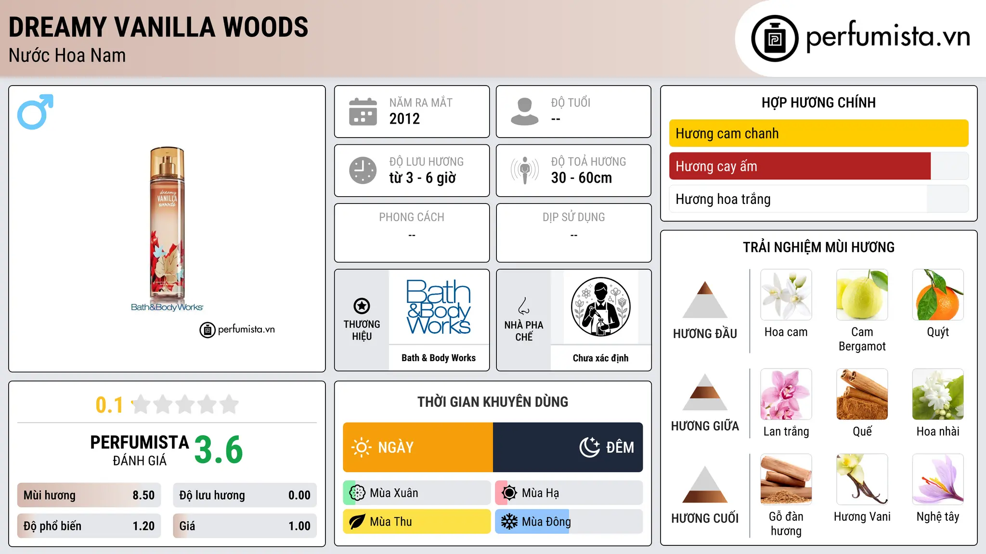Click the Nước Hoa Nam subtitle

67,55
